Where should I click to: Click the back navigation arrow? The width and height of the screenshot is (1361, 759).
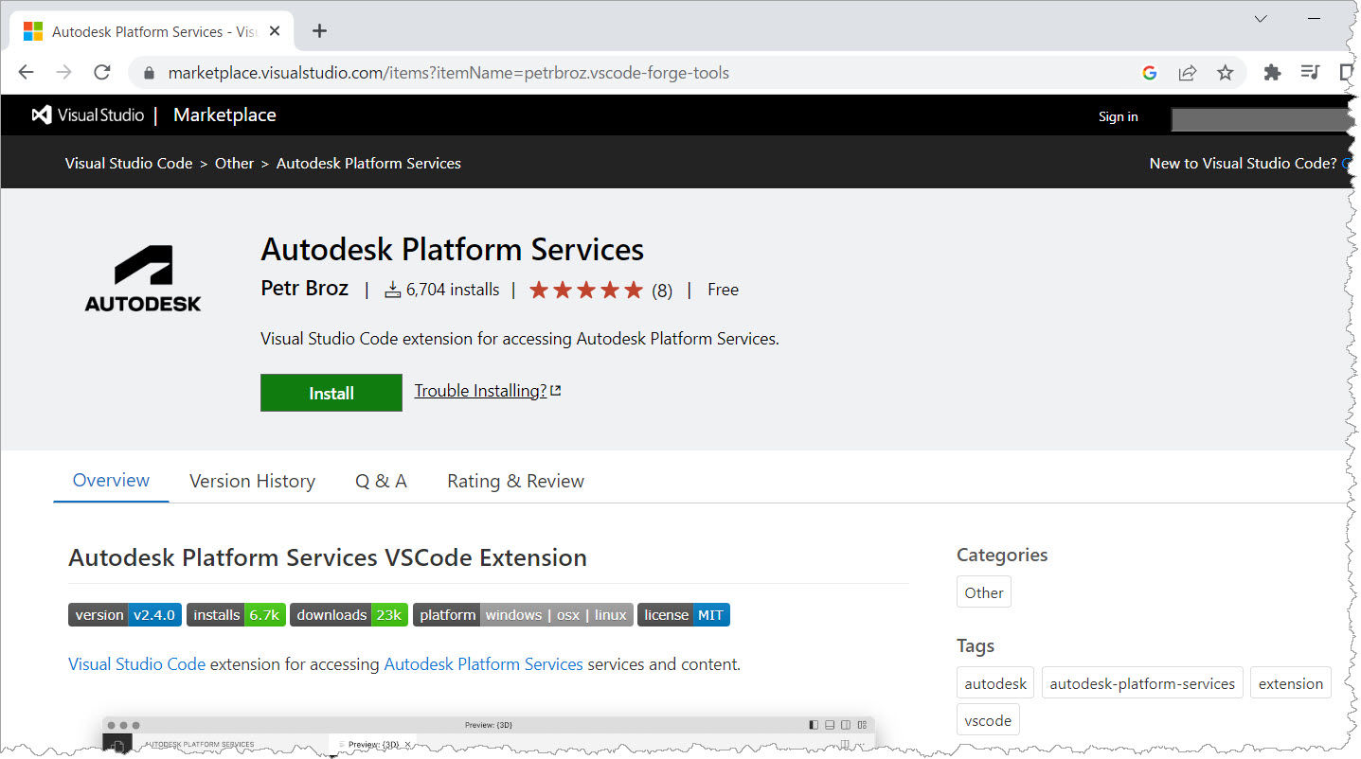pyautogui.click(x=26, y=72)
